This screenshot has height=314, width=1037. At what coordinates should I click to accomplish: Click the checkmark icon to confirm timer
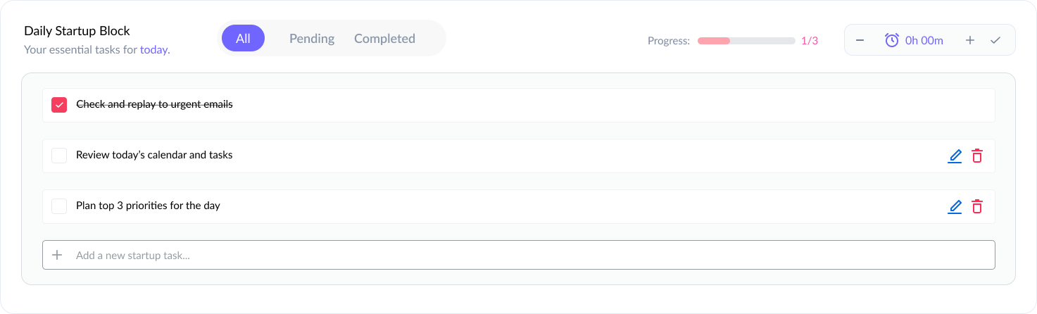[x=995, y=40]
